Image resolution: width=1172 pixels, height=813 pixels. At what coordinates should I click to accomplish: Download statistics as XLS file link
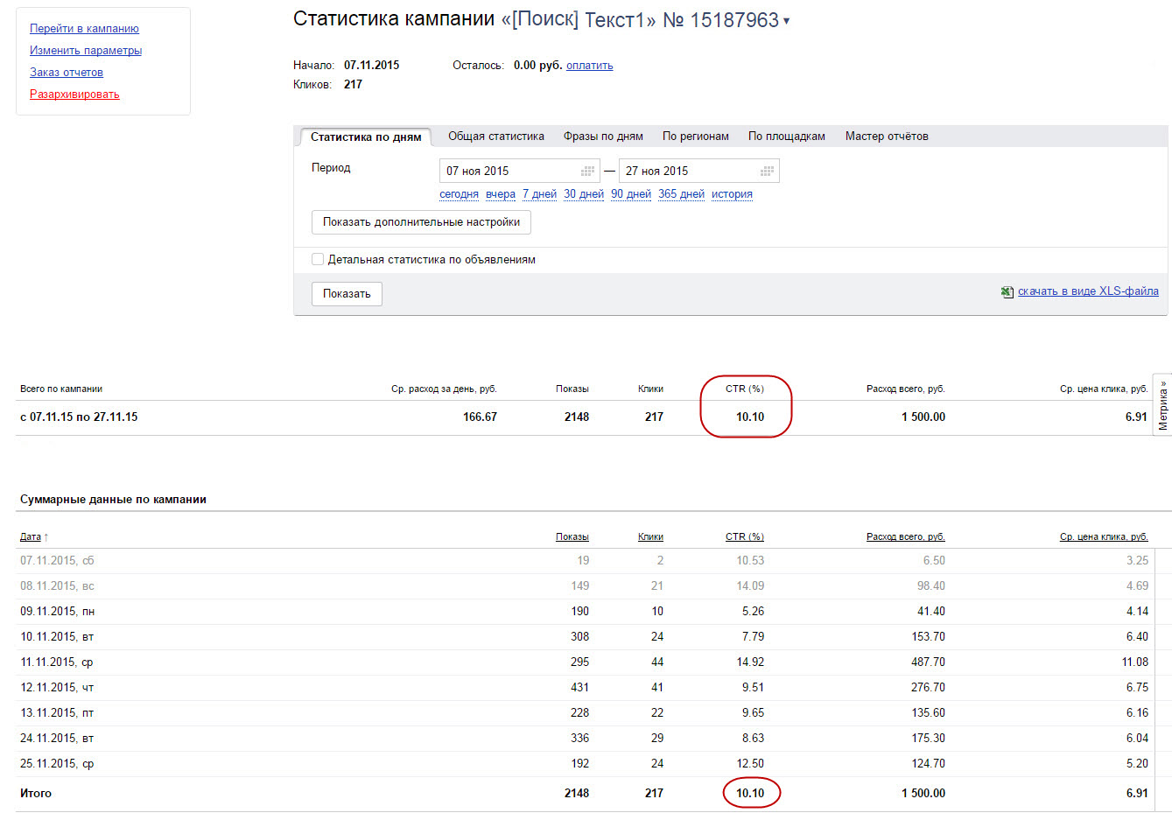point(1088,291)
